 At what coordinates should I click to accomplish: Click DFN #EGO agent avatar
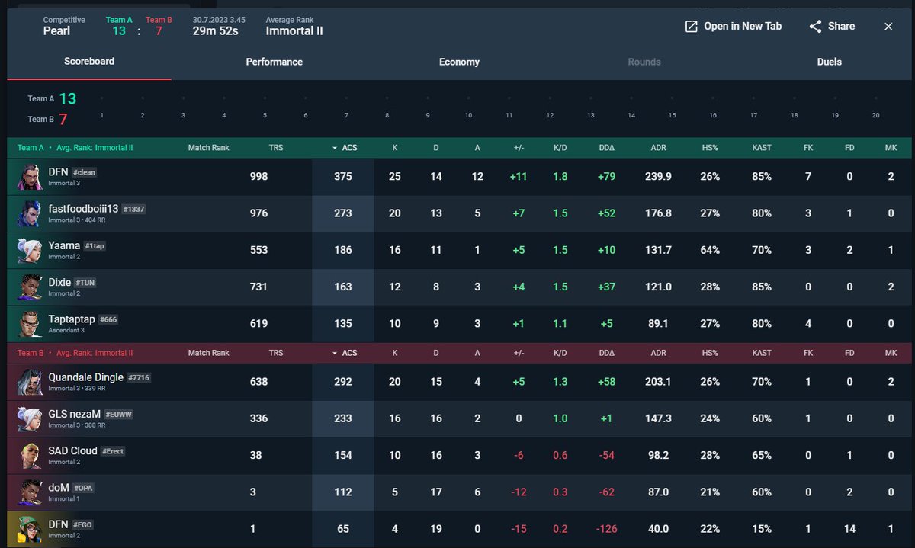[30, 529]
